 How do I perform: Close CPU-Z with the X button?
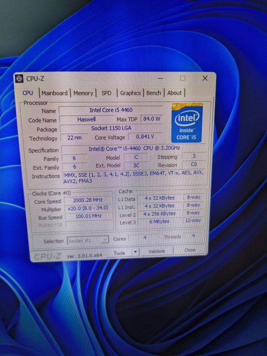(205, 78)
